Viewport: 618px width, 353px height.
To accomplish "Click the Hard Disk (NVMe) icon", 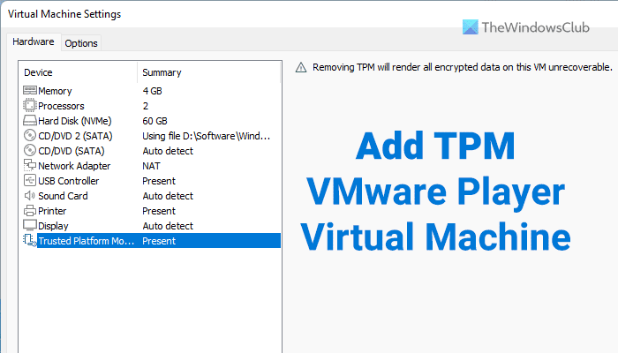I will click(x=29, y=120).
